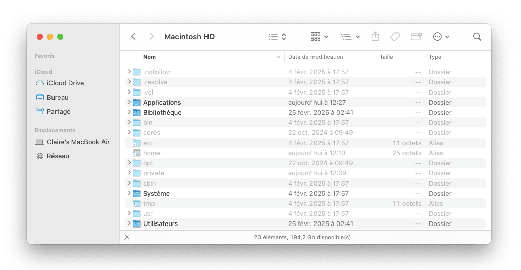Image resolution: width=521 pixels, height=270 pixels.
Task: Click the Utilisateurs folder icon
Action: [137, 223]
